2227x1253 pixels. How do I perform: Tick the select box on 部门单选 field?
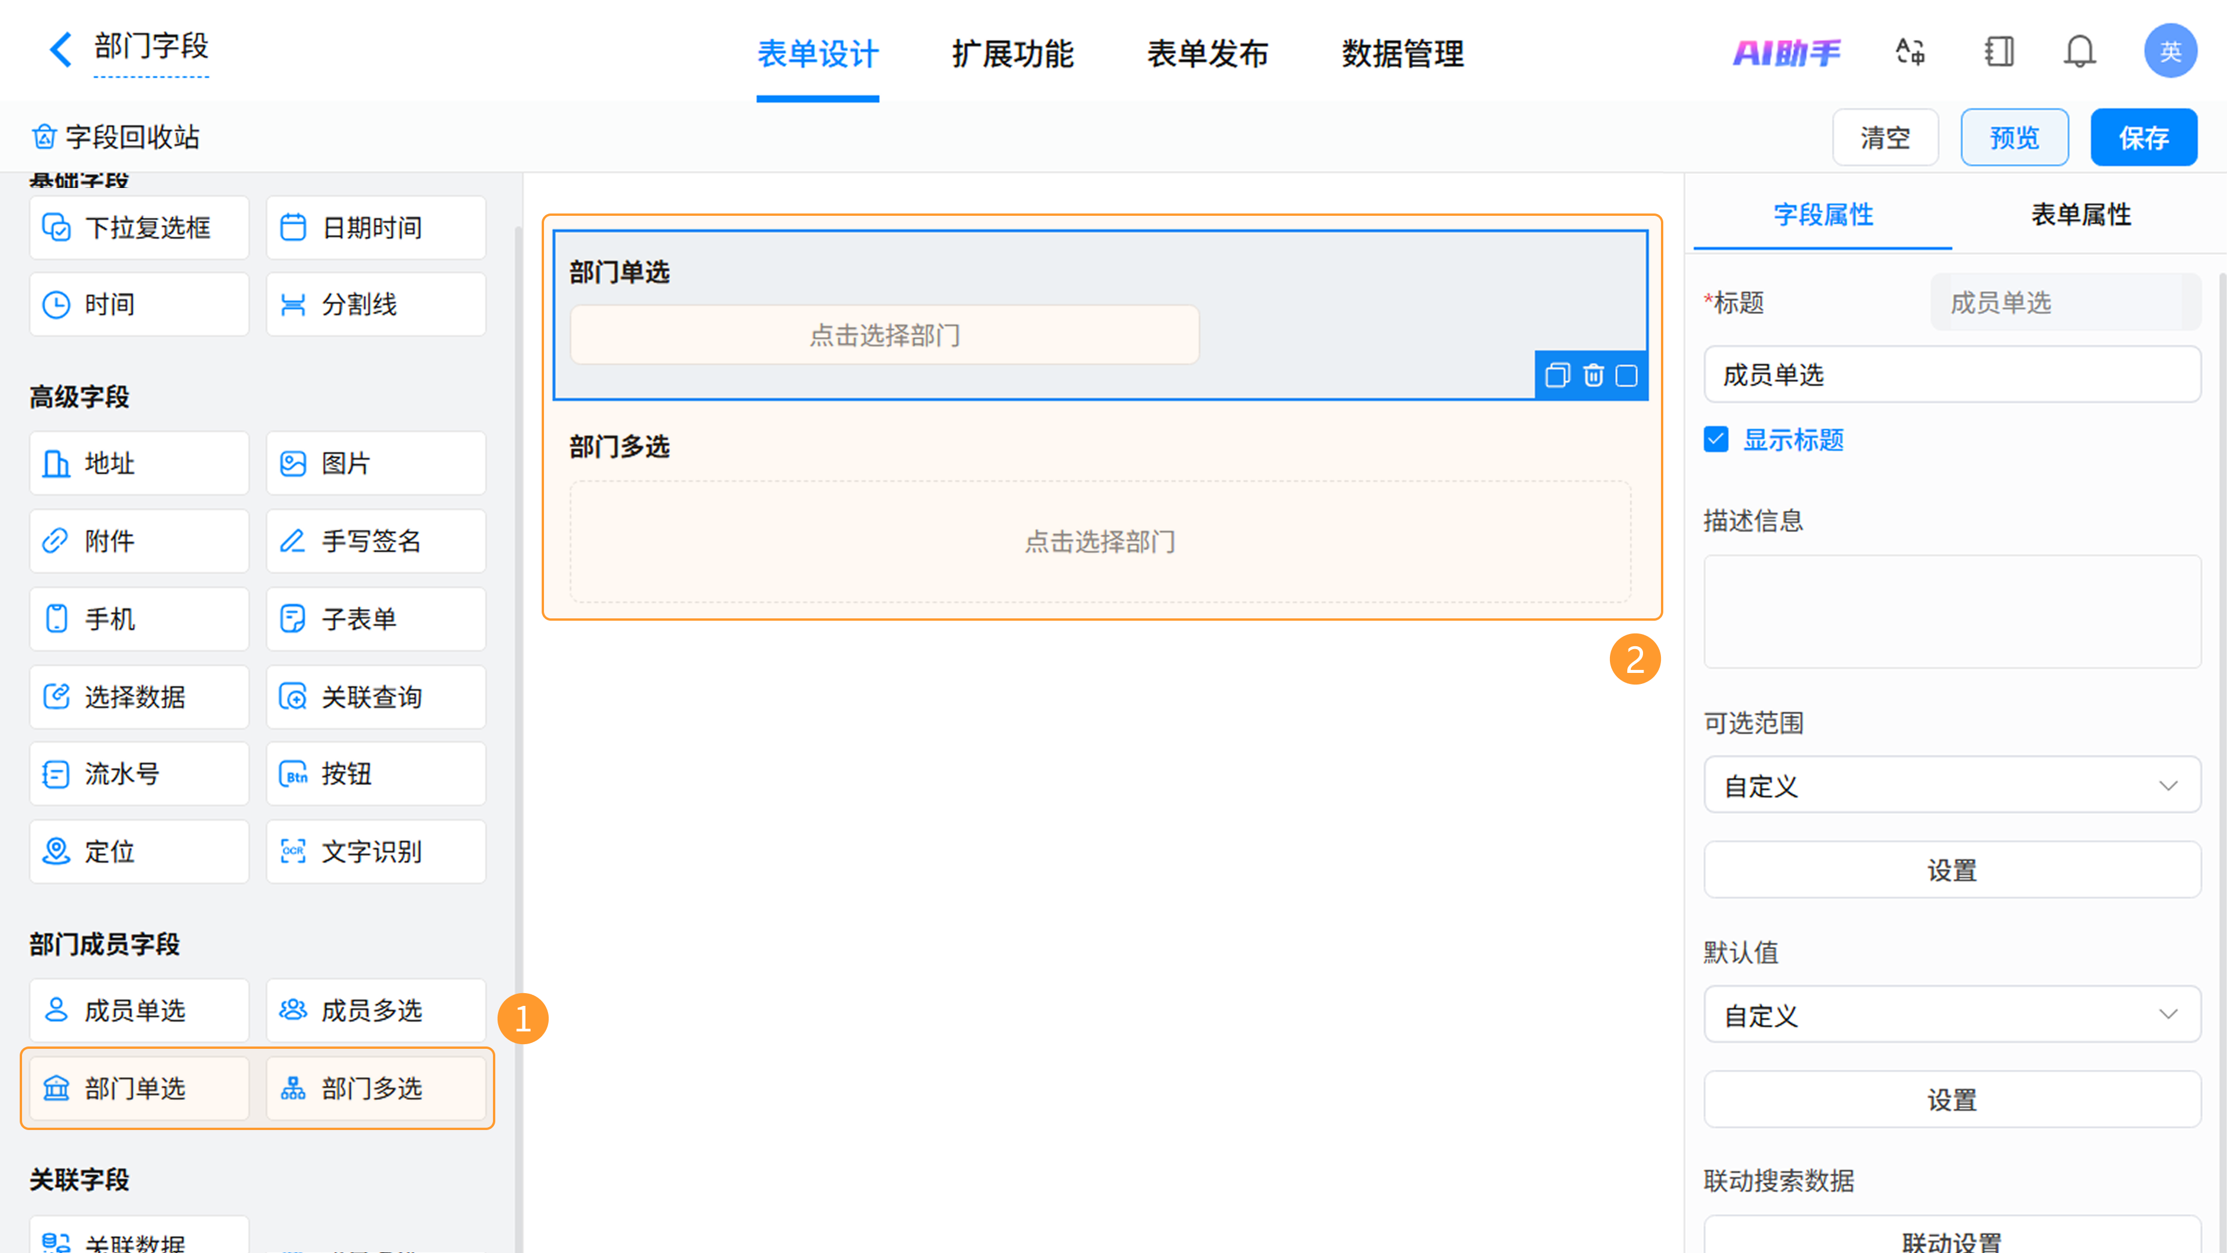[1626, 375]
